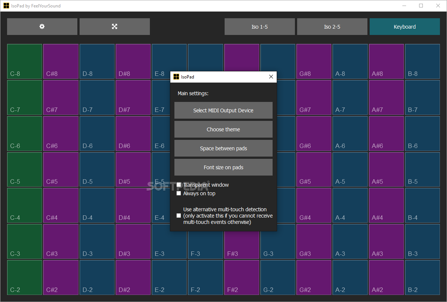
Task: Click Select MIDI Output Device button
Action: pyautogui.click(x=223, y=110)
